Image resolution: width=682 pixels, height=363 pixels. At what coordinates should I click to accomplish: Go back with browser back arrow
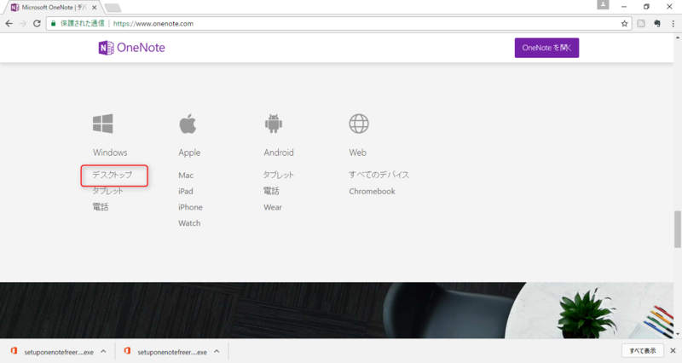(9, 24)
